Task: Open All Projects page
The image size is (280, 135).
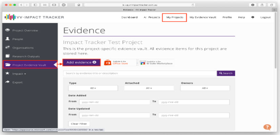Action: click(152, 17)
